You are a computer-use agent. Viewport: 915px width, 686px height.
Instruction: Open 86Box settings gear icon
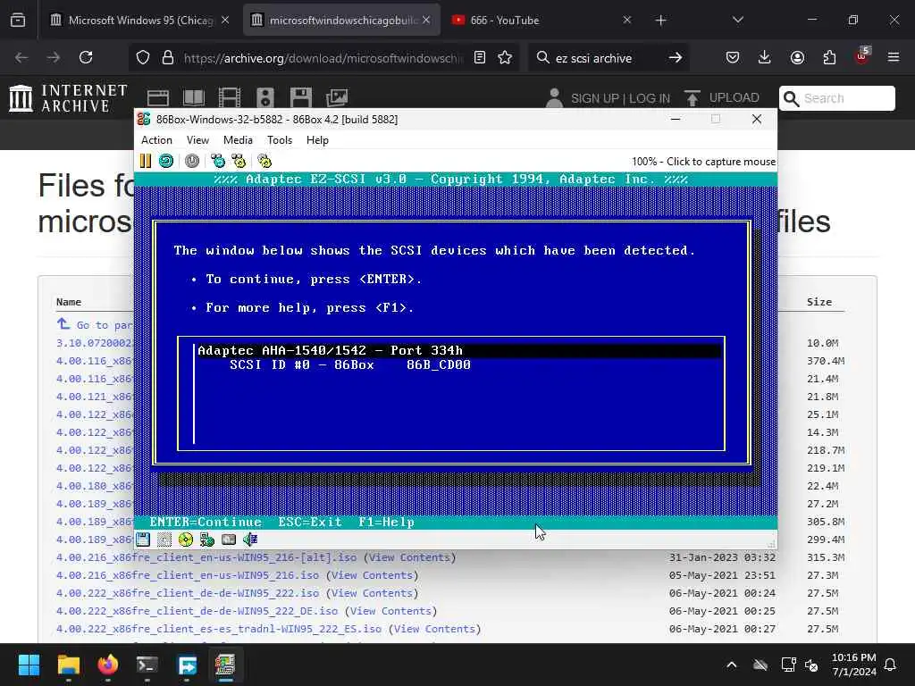point(264,161)
